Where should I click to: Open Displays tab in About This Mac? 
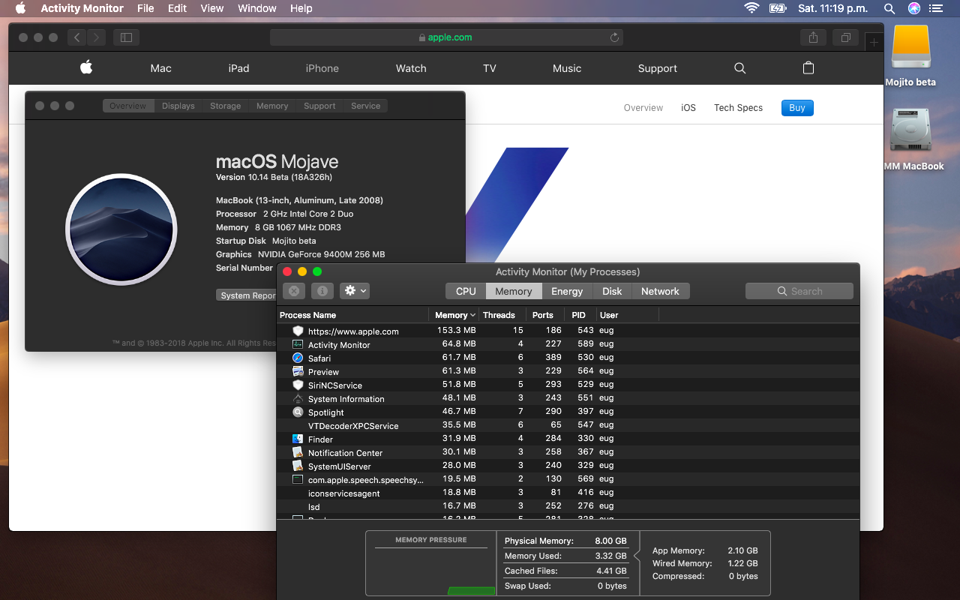[178, 106]
